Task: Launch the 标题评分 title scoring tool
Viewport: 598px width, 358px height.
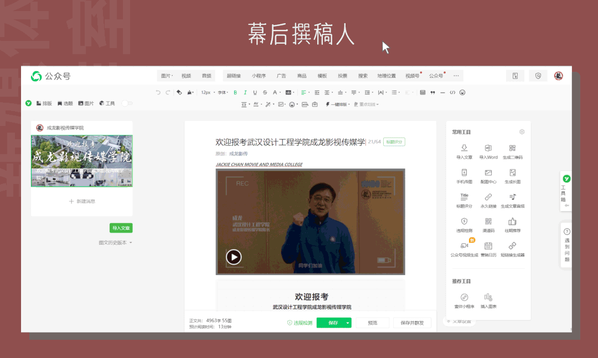Action: coord(464,198)
